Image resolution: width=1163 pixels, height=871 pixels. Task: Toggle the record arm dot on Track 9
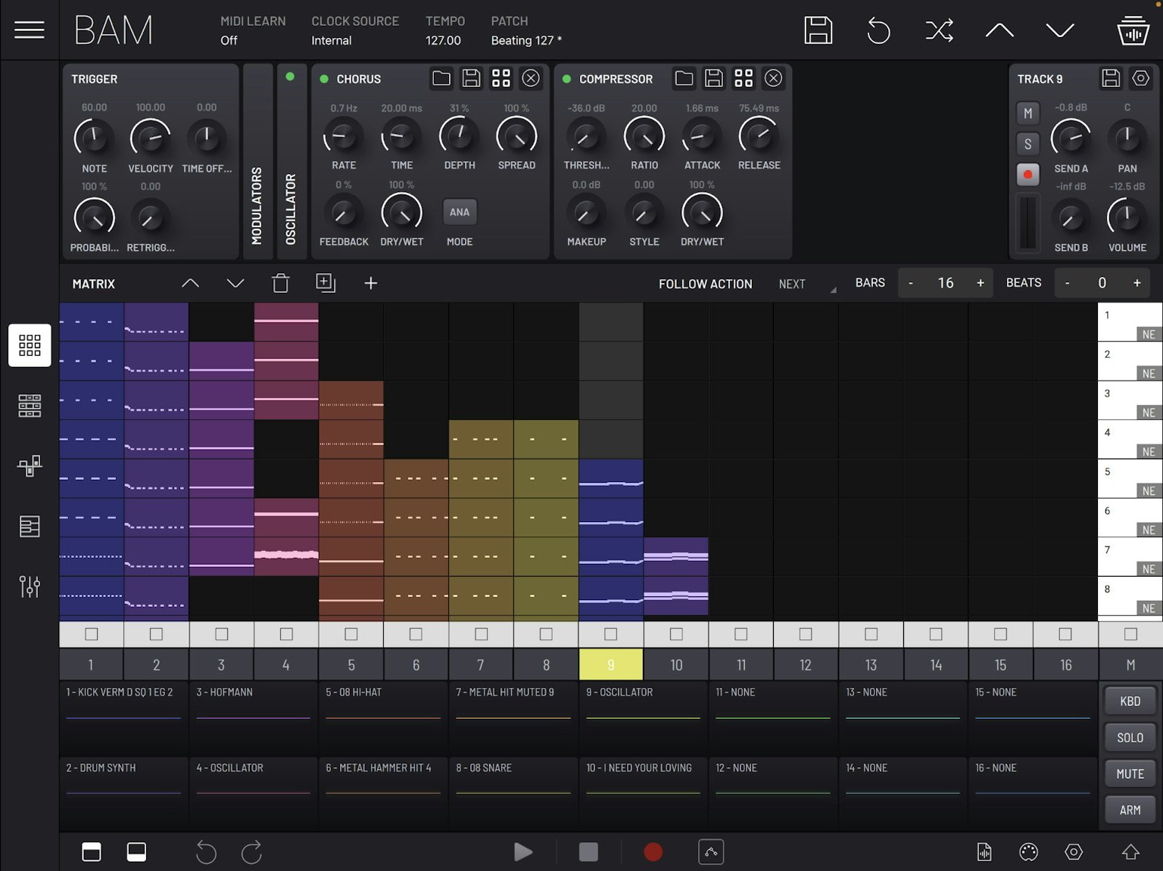(x=1027, y=174)
